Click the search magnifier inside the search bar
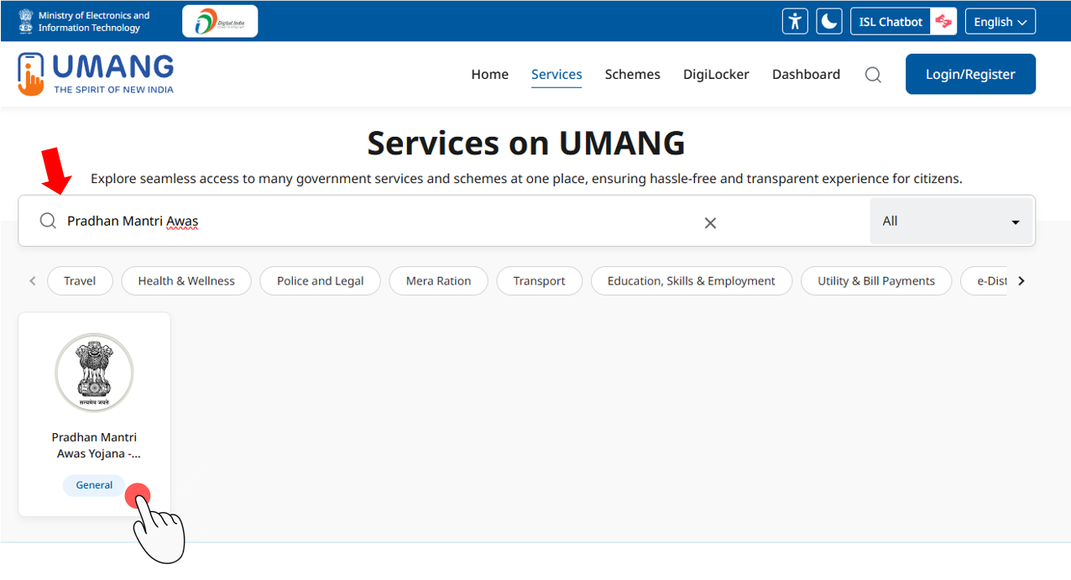The image size is (1071, 580). coord(48,221)
